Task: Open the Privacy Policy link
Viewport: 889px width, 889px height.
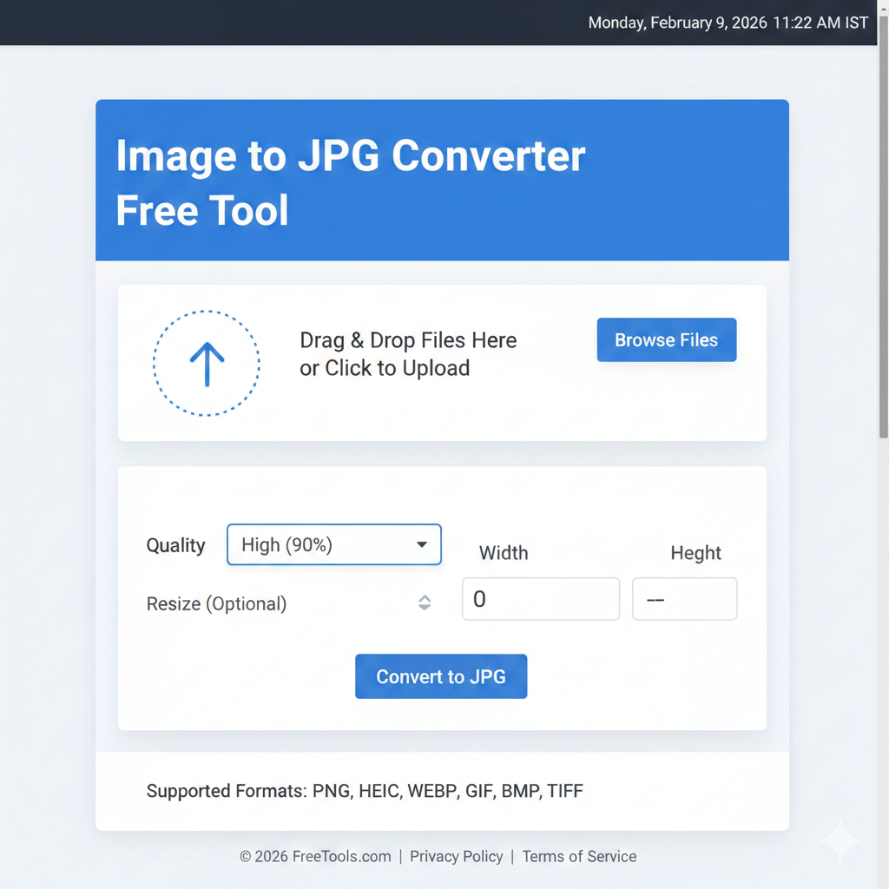Action: (x=456, y=856)
